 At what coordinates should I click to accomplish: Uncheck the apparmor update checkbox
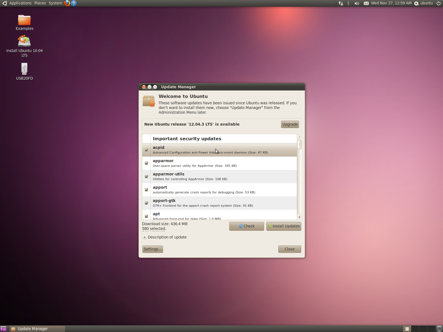[146, 163]
